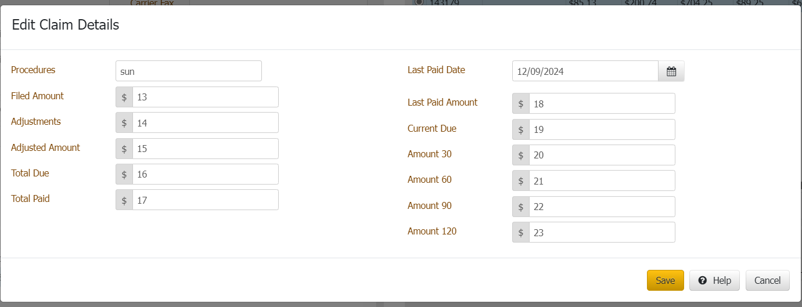Open the Last Paid Date calendar picker
This screenshot has width=802, height=307.
coord(671,71)
